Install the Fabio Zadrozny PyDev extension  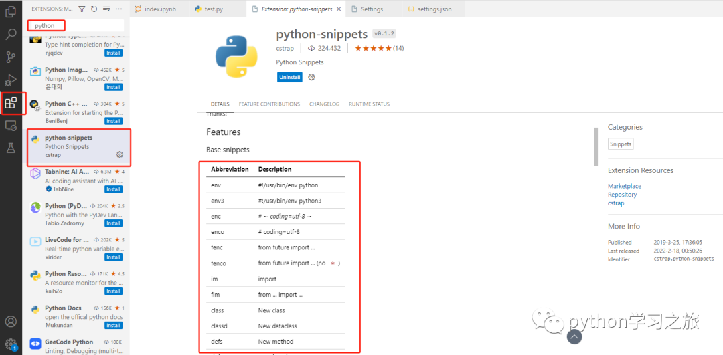(113, 223)
